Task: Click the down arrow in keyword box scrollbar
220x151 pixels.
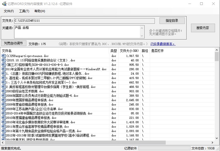Action: tap(142, 36)
